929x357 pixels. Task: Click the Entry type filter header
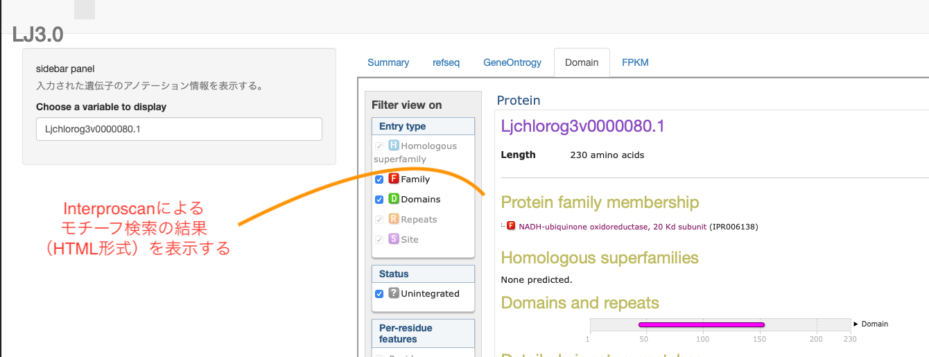click(423, 126)
